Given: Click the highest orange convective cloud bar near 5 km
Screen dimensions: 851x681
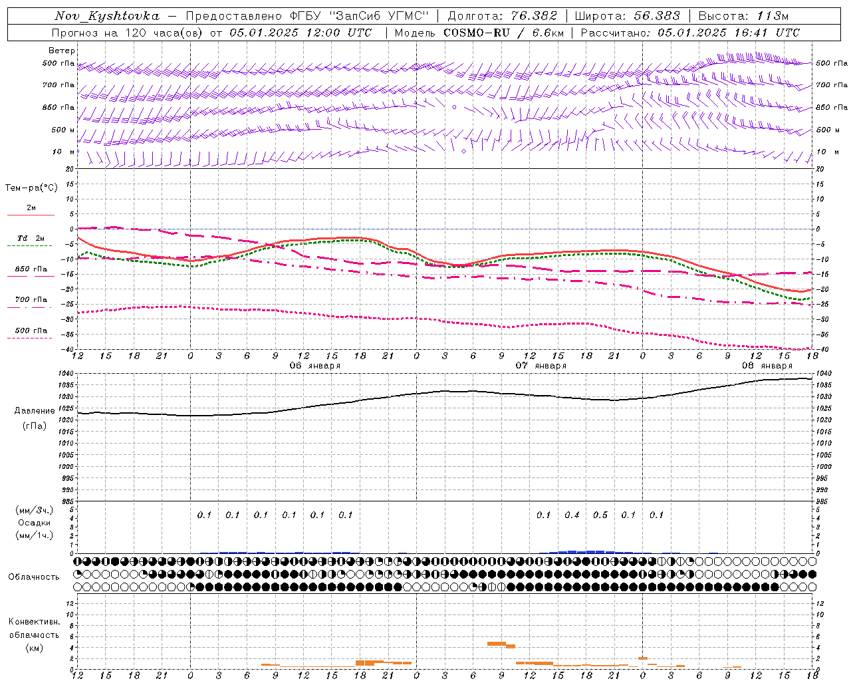Looking at the screenshot, I should pyautogui.click(x=497, y=644).
